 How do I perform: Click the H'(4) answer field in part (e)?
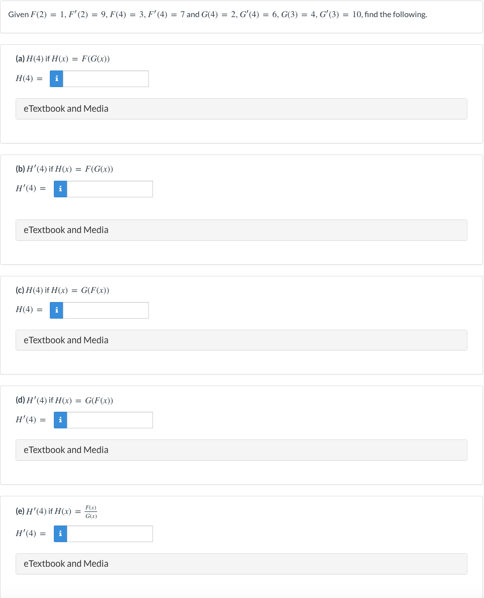tap(110, 534)
